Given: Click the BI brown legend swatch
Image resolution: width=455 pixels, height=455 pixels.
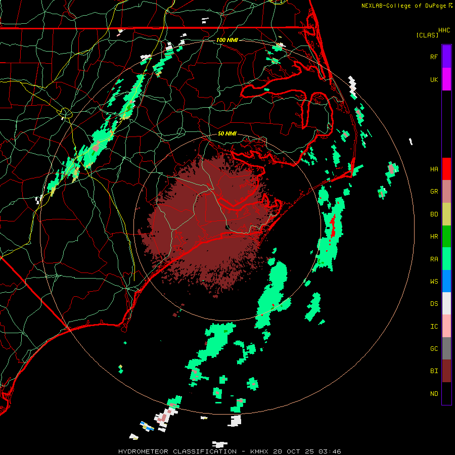Looking at the screenshot, I should point(446,371).
